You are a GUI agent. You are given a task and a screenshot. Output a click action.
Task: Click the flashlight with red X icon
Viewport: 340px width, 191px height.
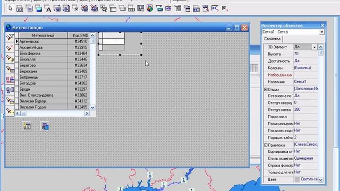(10, 48)
